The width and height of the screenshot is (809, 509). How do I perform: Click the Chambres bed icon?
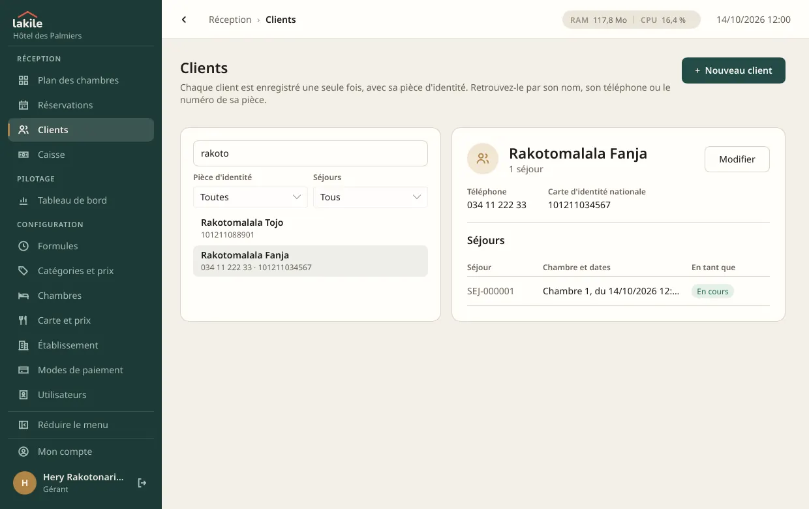click(x=23, y=296)
